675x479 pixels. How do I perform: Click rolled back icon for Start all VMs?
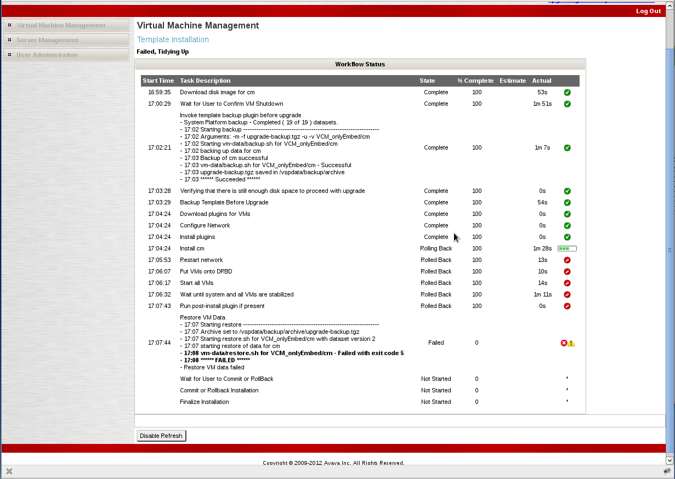(x=567, y=283)
